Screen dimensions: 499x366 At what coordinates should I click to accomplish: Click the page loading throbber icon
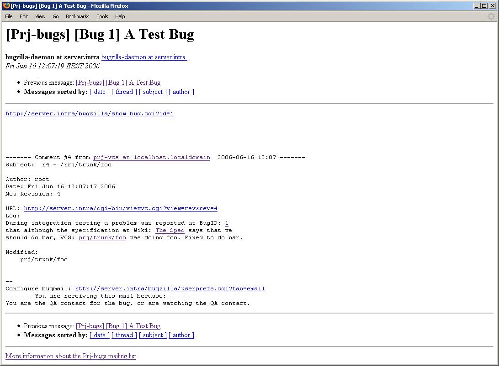click(x=491, y=16)
